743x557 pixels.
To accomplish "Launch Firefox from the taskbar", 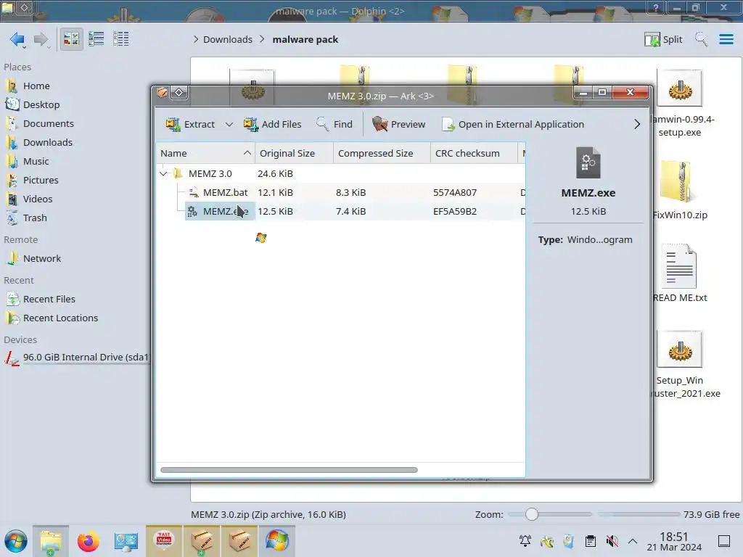I will click(88, 541).
